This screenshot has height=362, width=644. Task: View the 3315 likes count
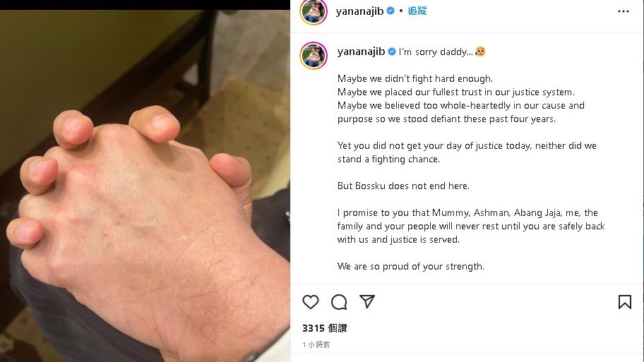(x=324, y=328)
